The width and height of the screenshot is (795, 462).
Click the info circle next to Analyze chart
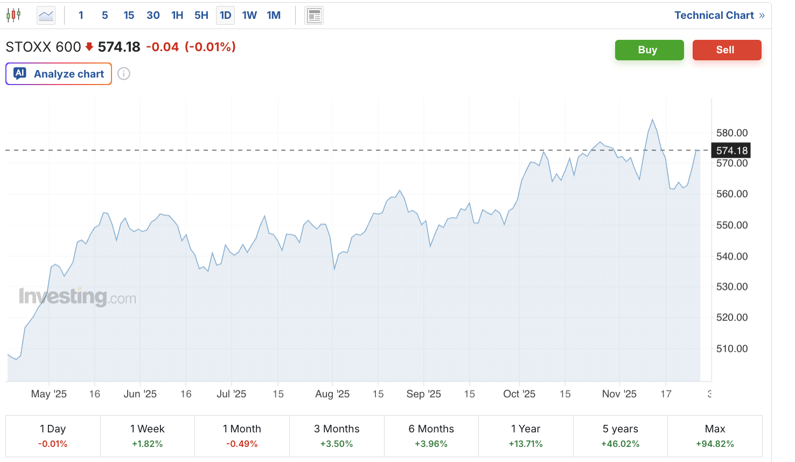coord(123,73)
